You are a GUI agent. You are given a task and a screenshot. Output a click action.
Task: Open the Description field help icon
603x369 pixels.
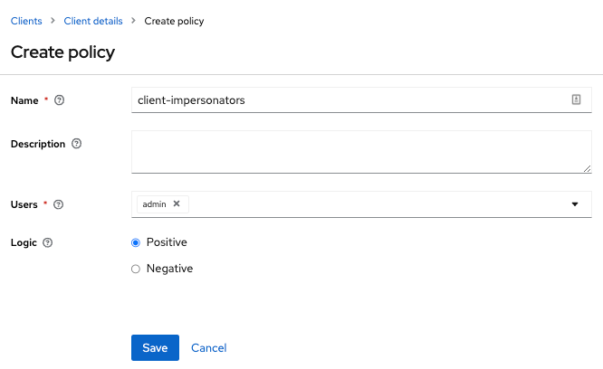(x=77, y=144)
